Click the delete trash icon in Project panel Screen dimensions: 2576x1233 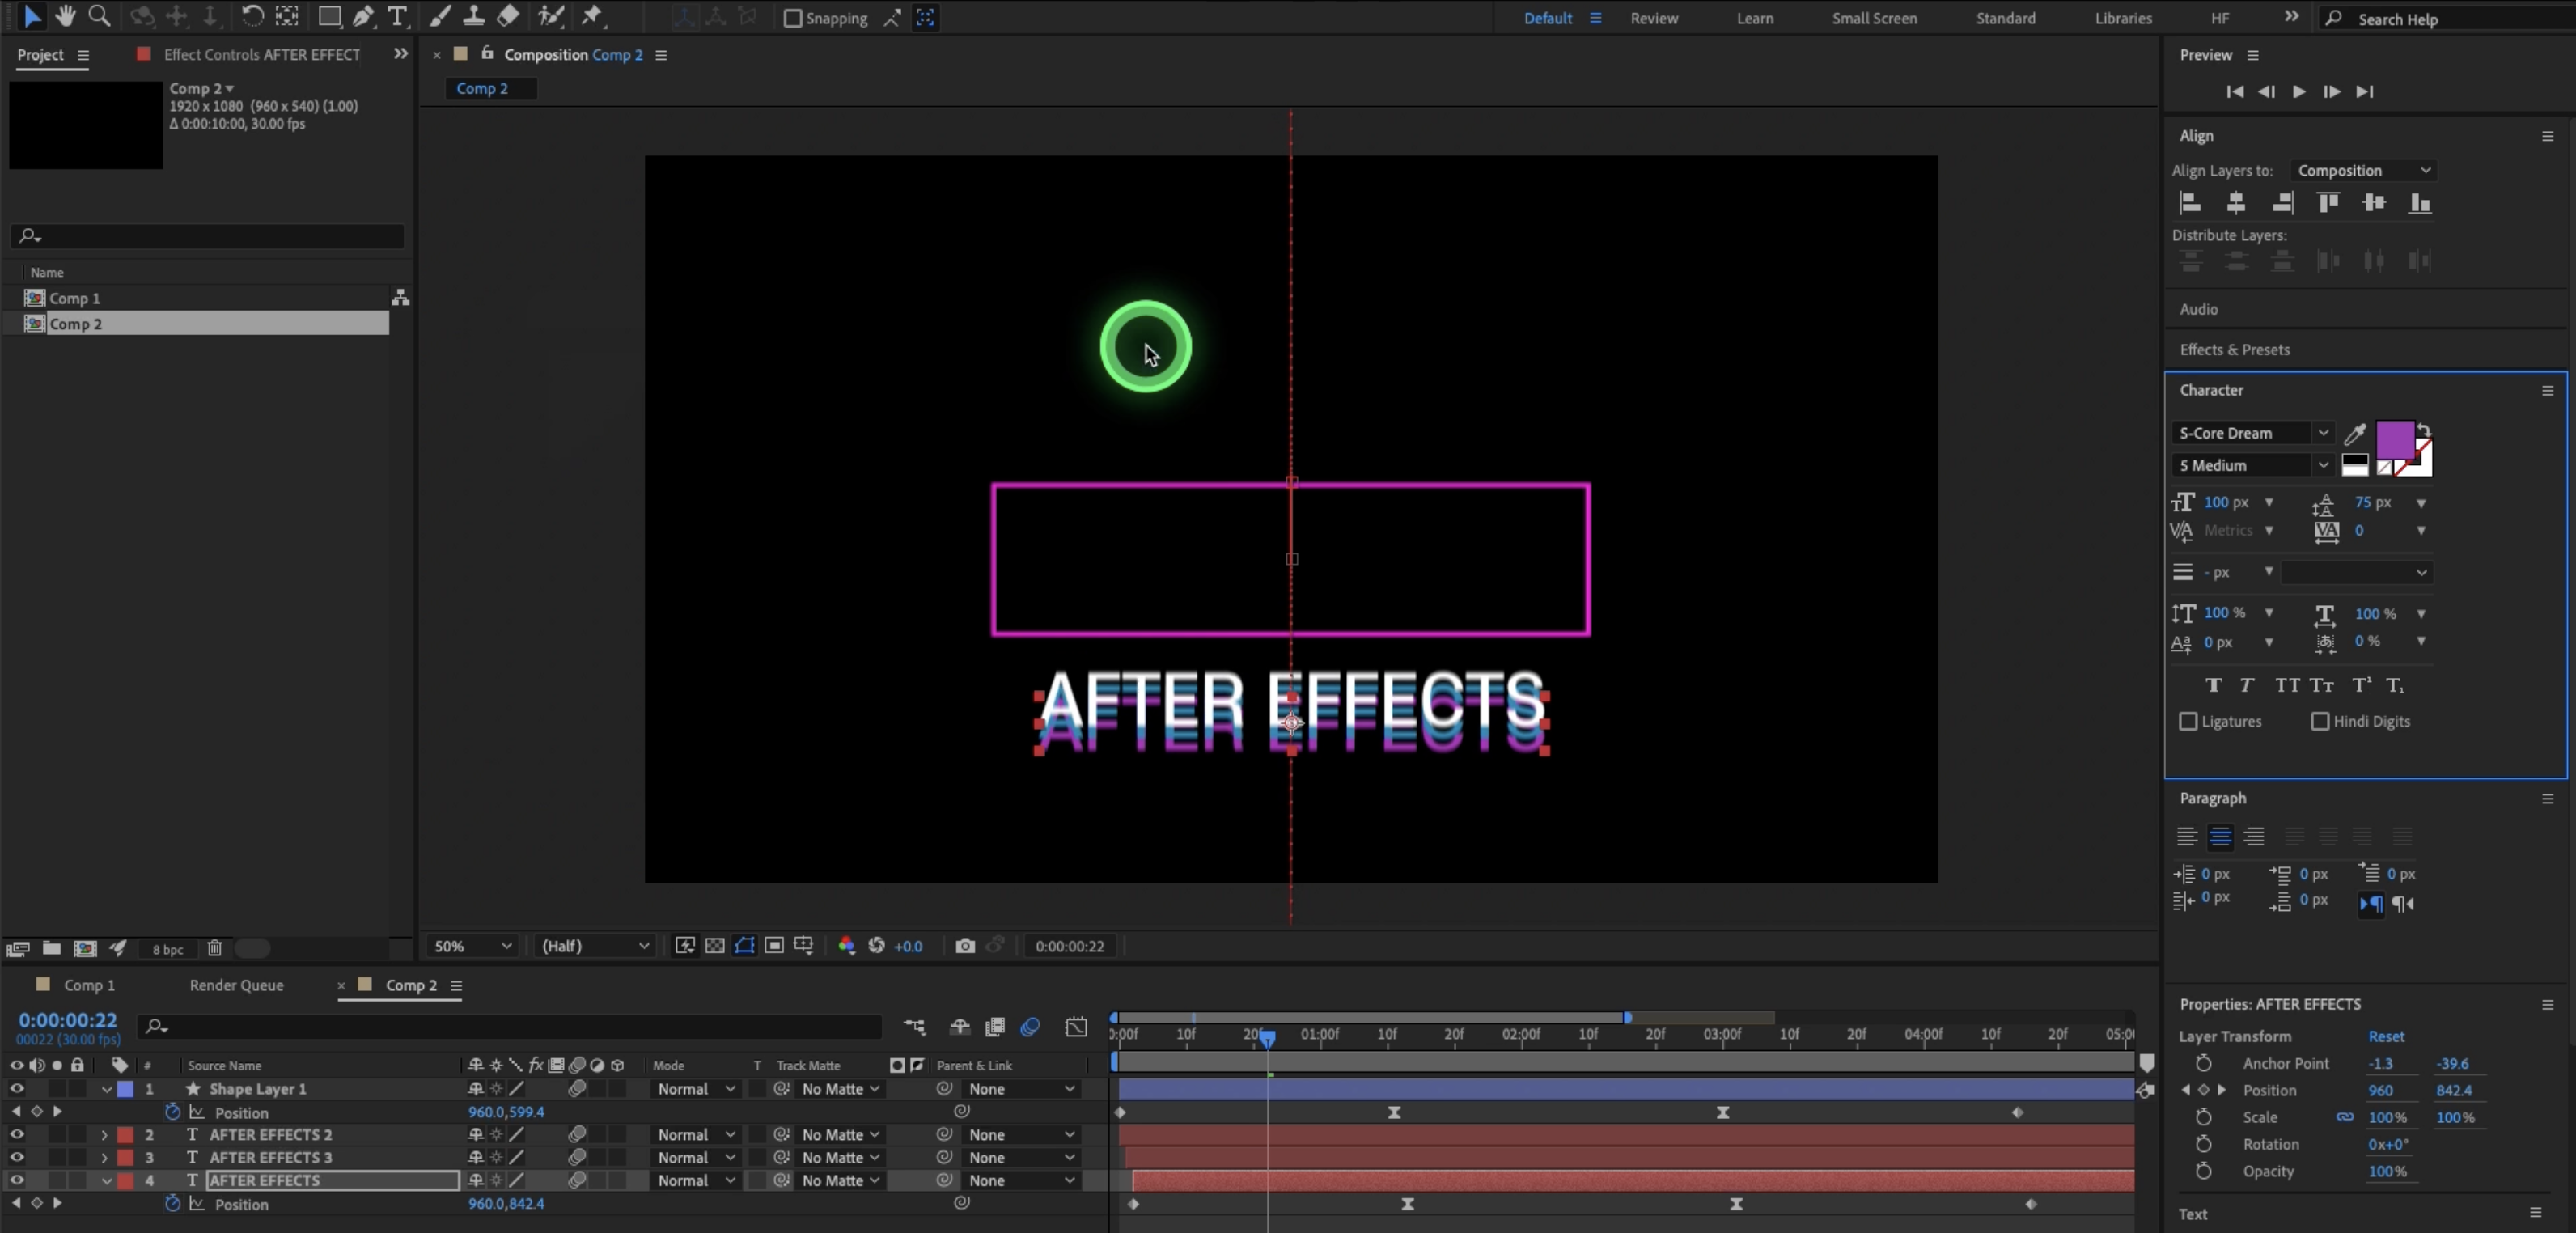click(214, 948)
